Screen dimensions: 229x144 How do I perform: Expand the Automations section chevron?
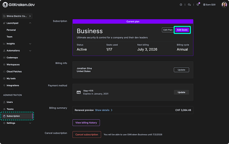[30, 51]
